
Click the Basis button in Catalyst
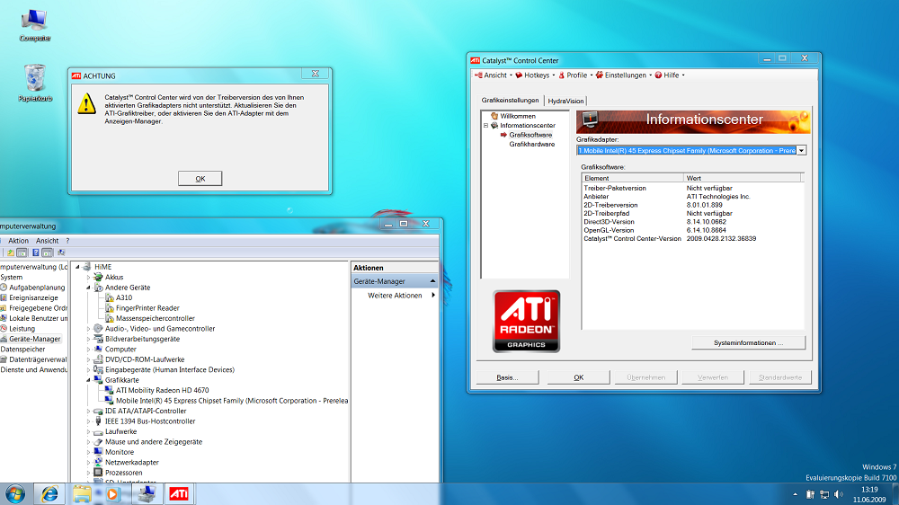coord(507,377)
